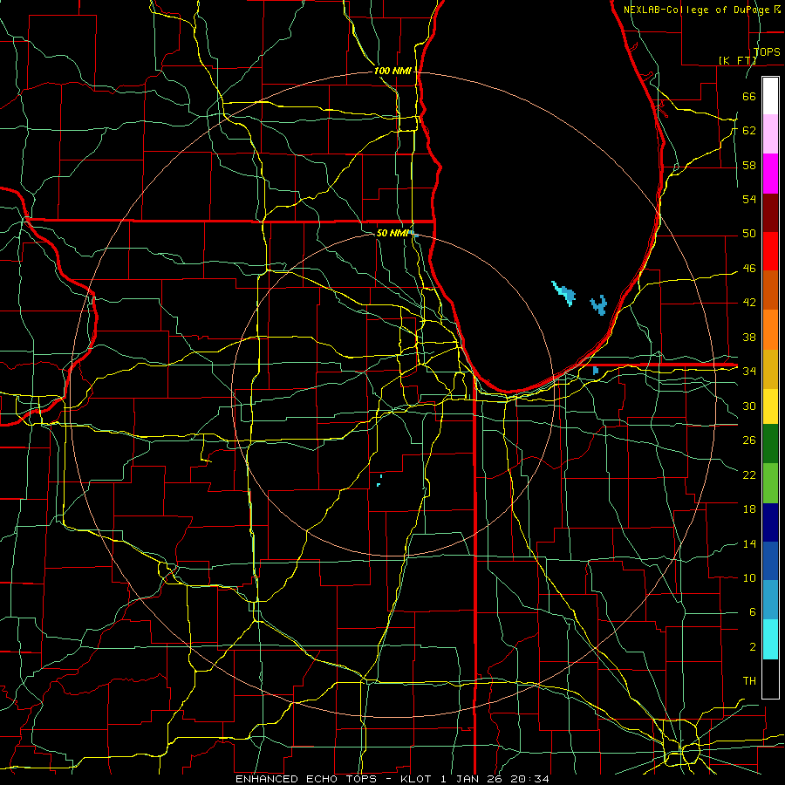The image size is (785, 785).
Task: Click the small blue echo beside 50 NMI label
Action: [413, 233]
